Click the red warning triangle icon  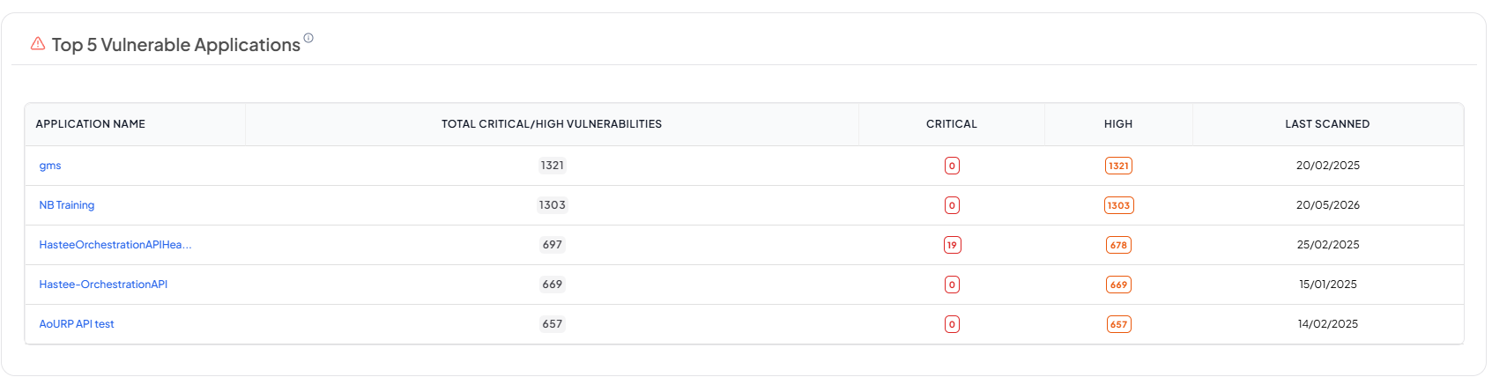[x=38, y=43]
